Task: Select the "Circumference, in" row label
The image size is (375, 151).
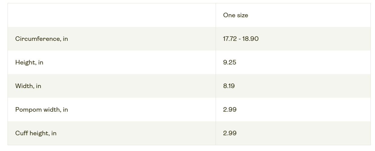Action: (x=41, y=39)
